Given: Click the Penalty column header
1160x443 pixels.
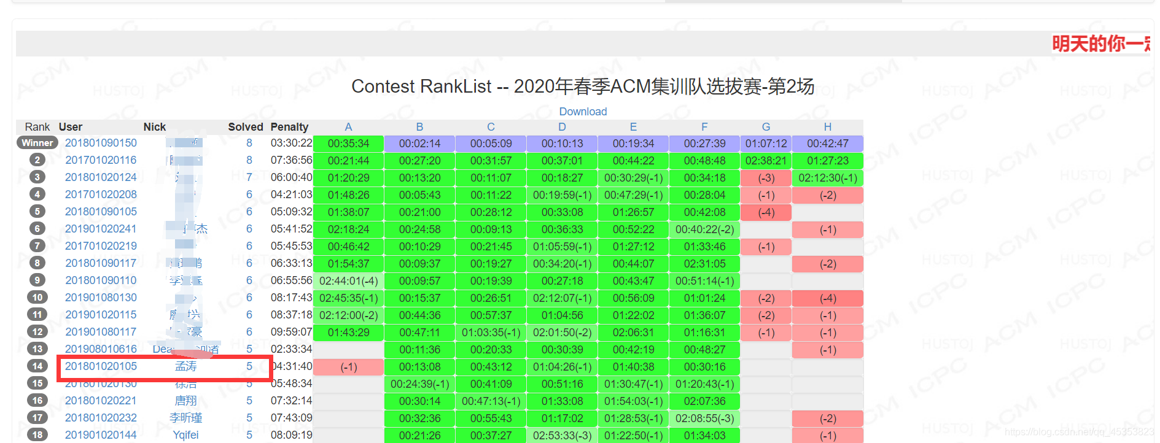Looking at the screenshot, I should [x=290, y=127].
